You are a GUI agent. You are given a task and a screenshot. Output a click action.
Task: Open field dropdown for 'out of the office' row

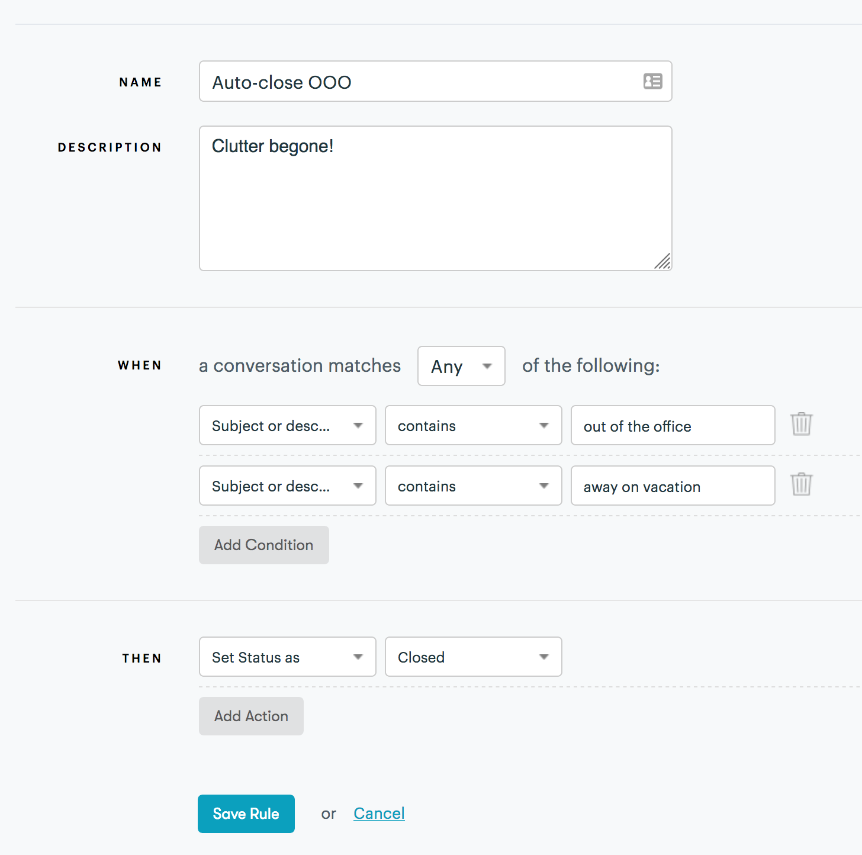tap(288, 425)
